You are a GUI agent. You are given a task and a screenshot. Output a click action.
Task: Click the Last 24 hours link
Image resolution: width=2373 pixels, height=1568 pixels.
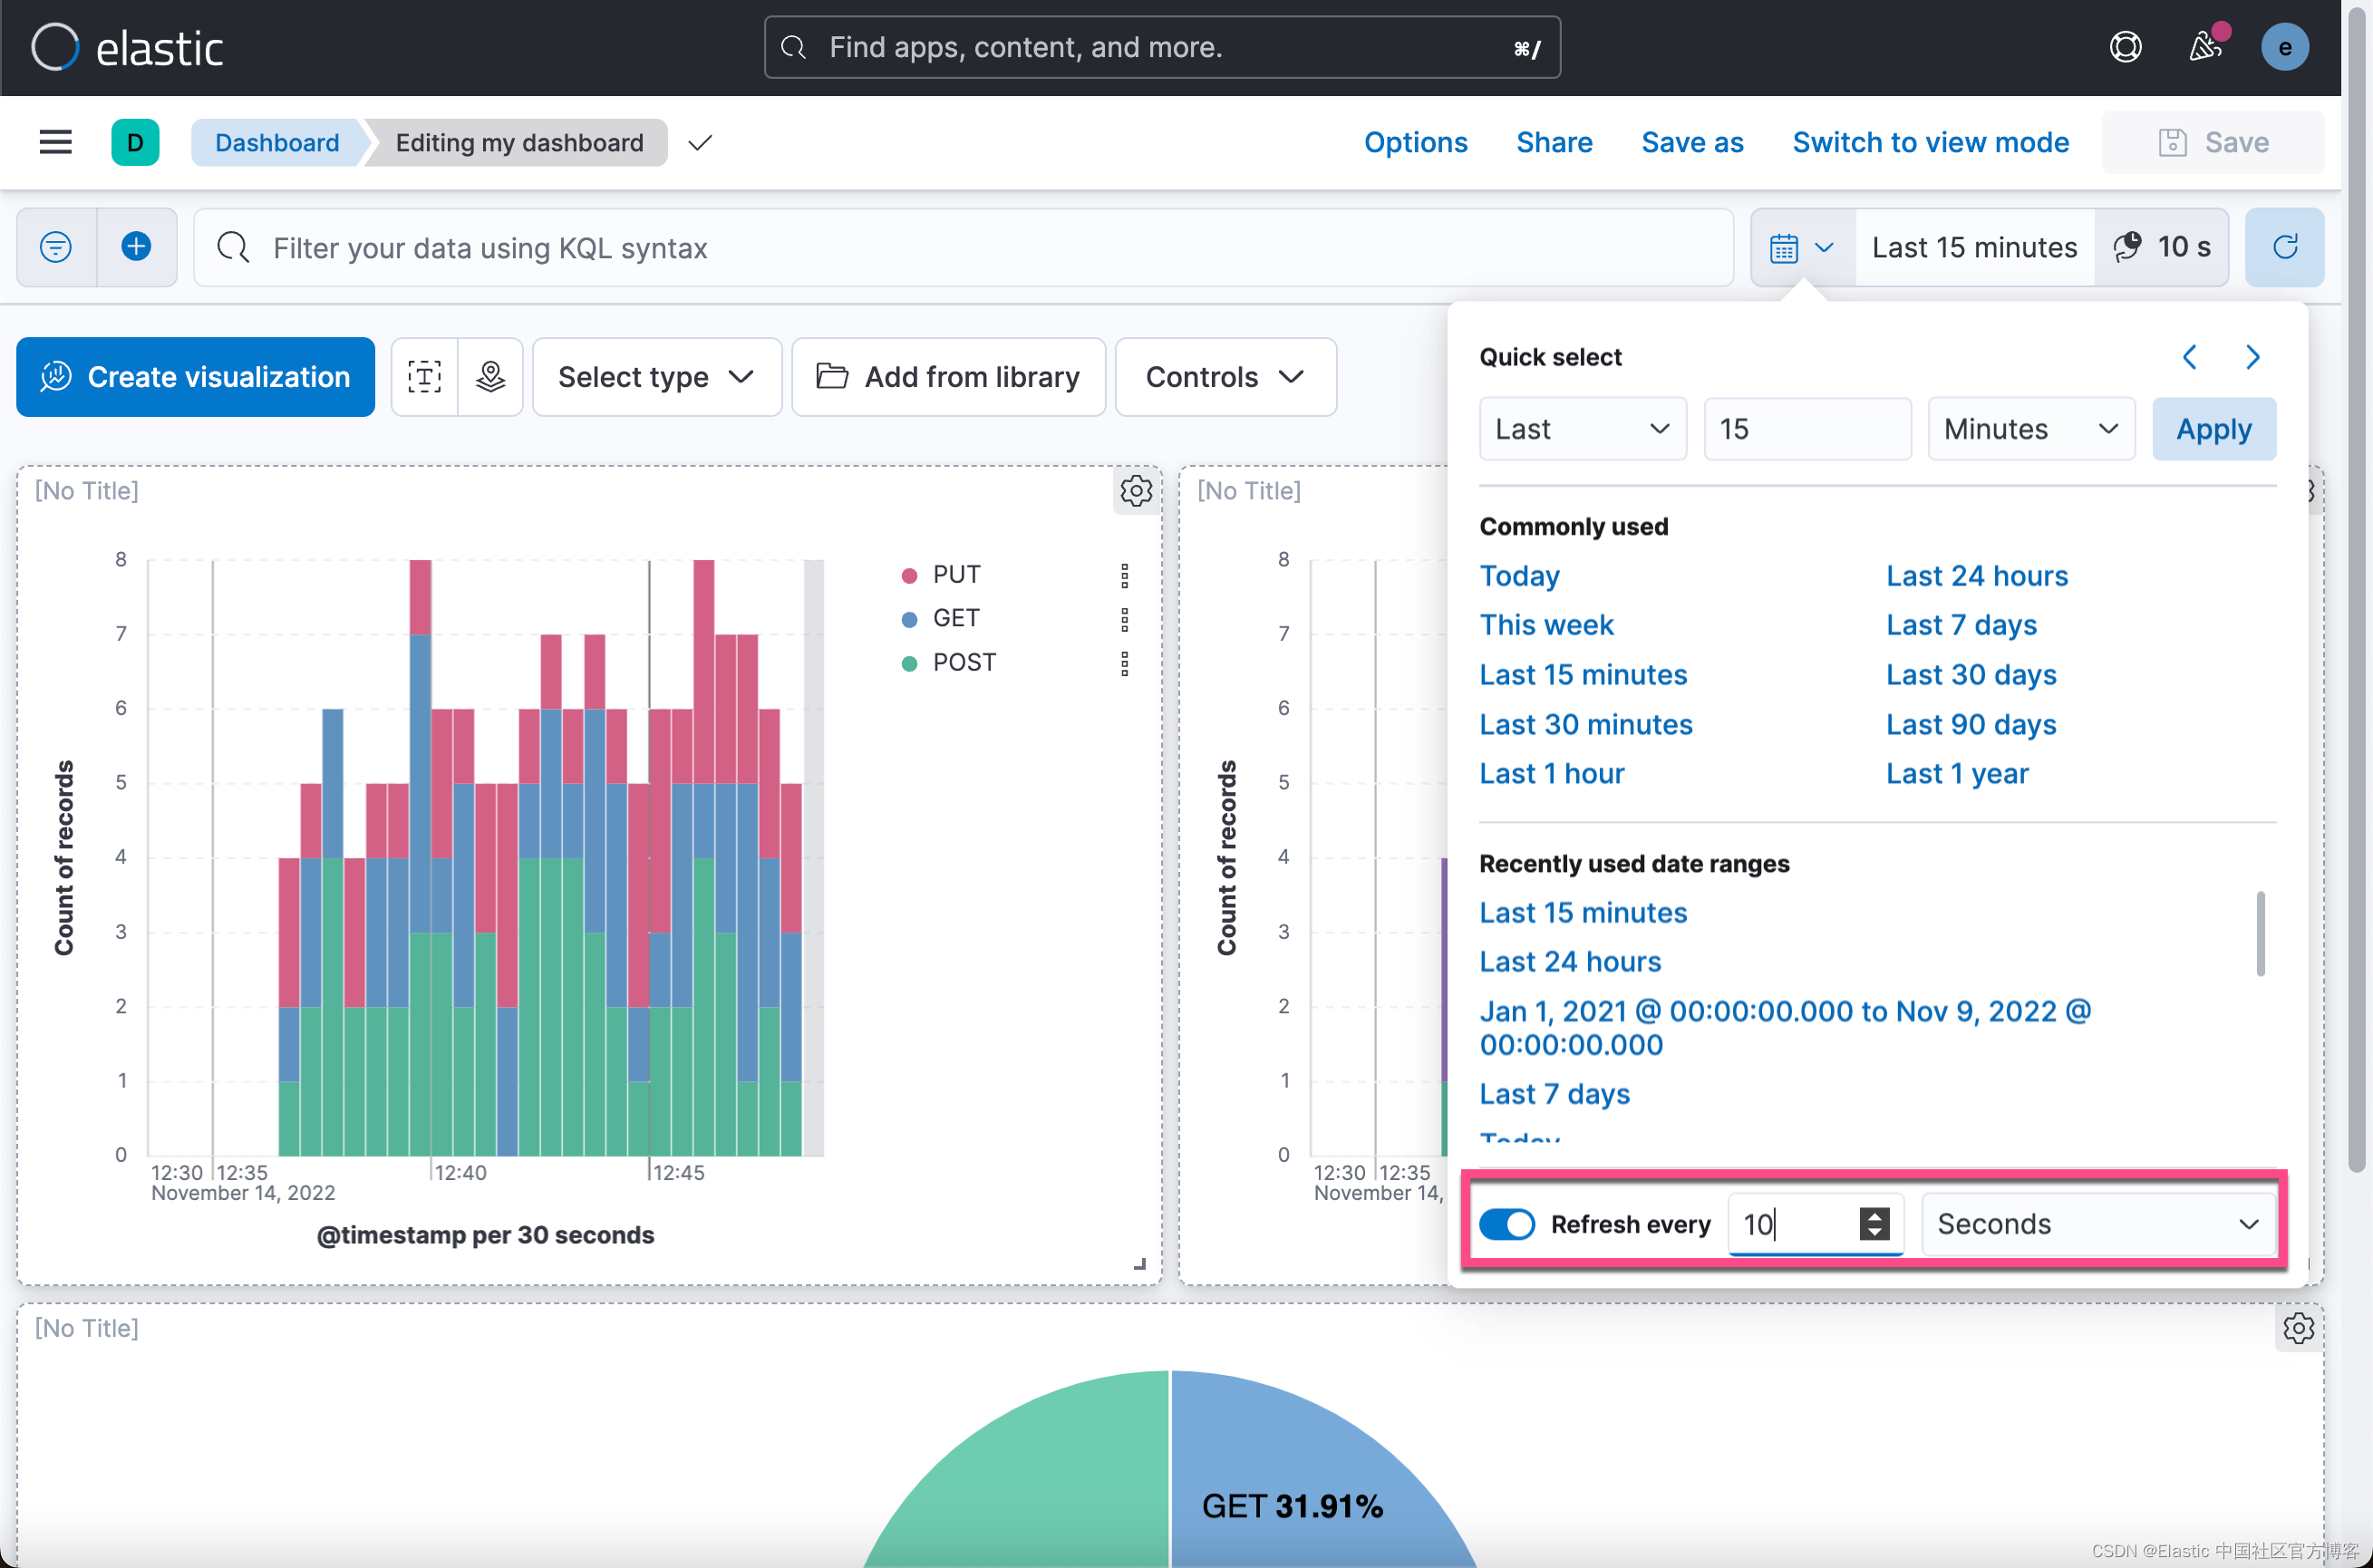[x=1976, y=576]
